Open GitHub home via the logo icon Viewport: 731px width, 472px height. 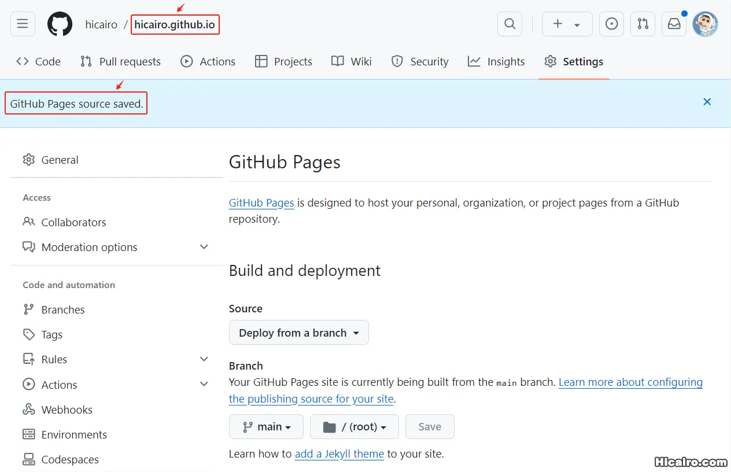[60, 24]
